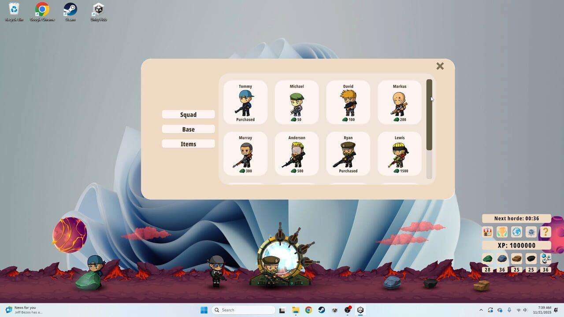Viewport: 564px width, 317px height.
Task: Click the blue rock resource showing 36
Action: (502, 259)
